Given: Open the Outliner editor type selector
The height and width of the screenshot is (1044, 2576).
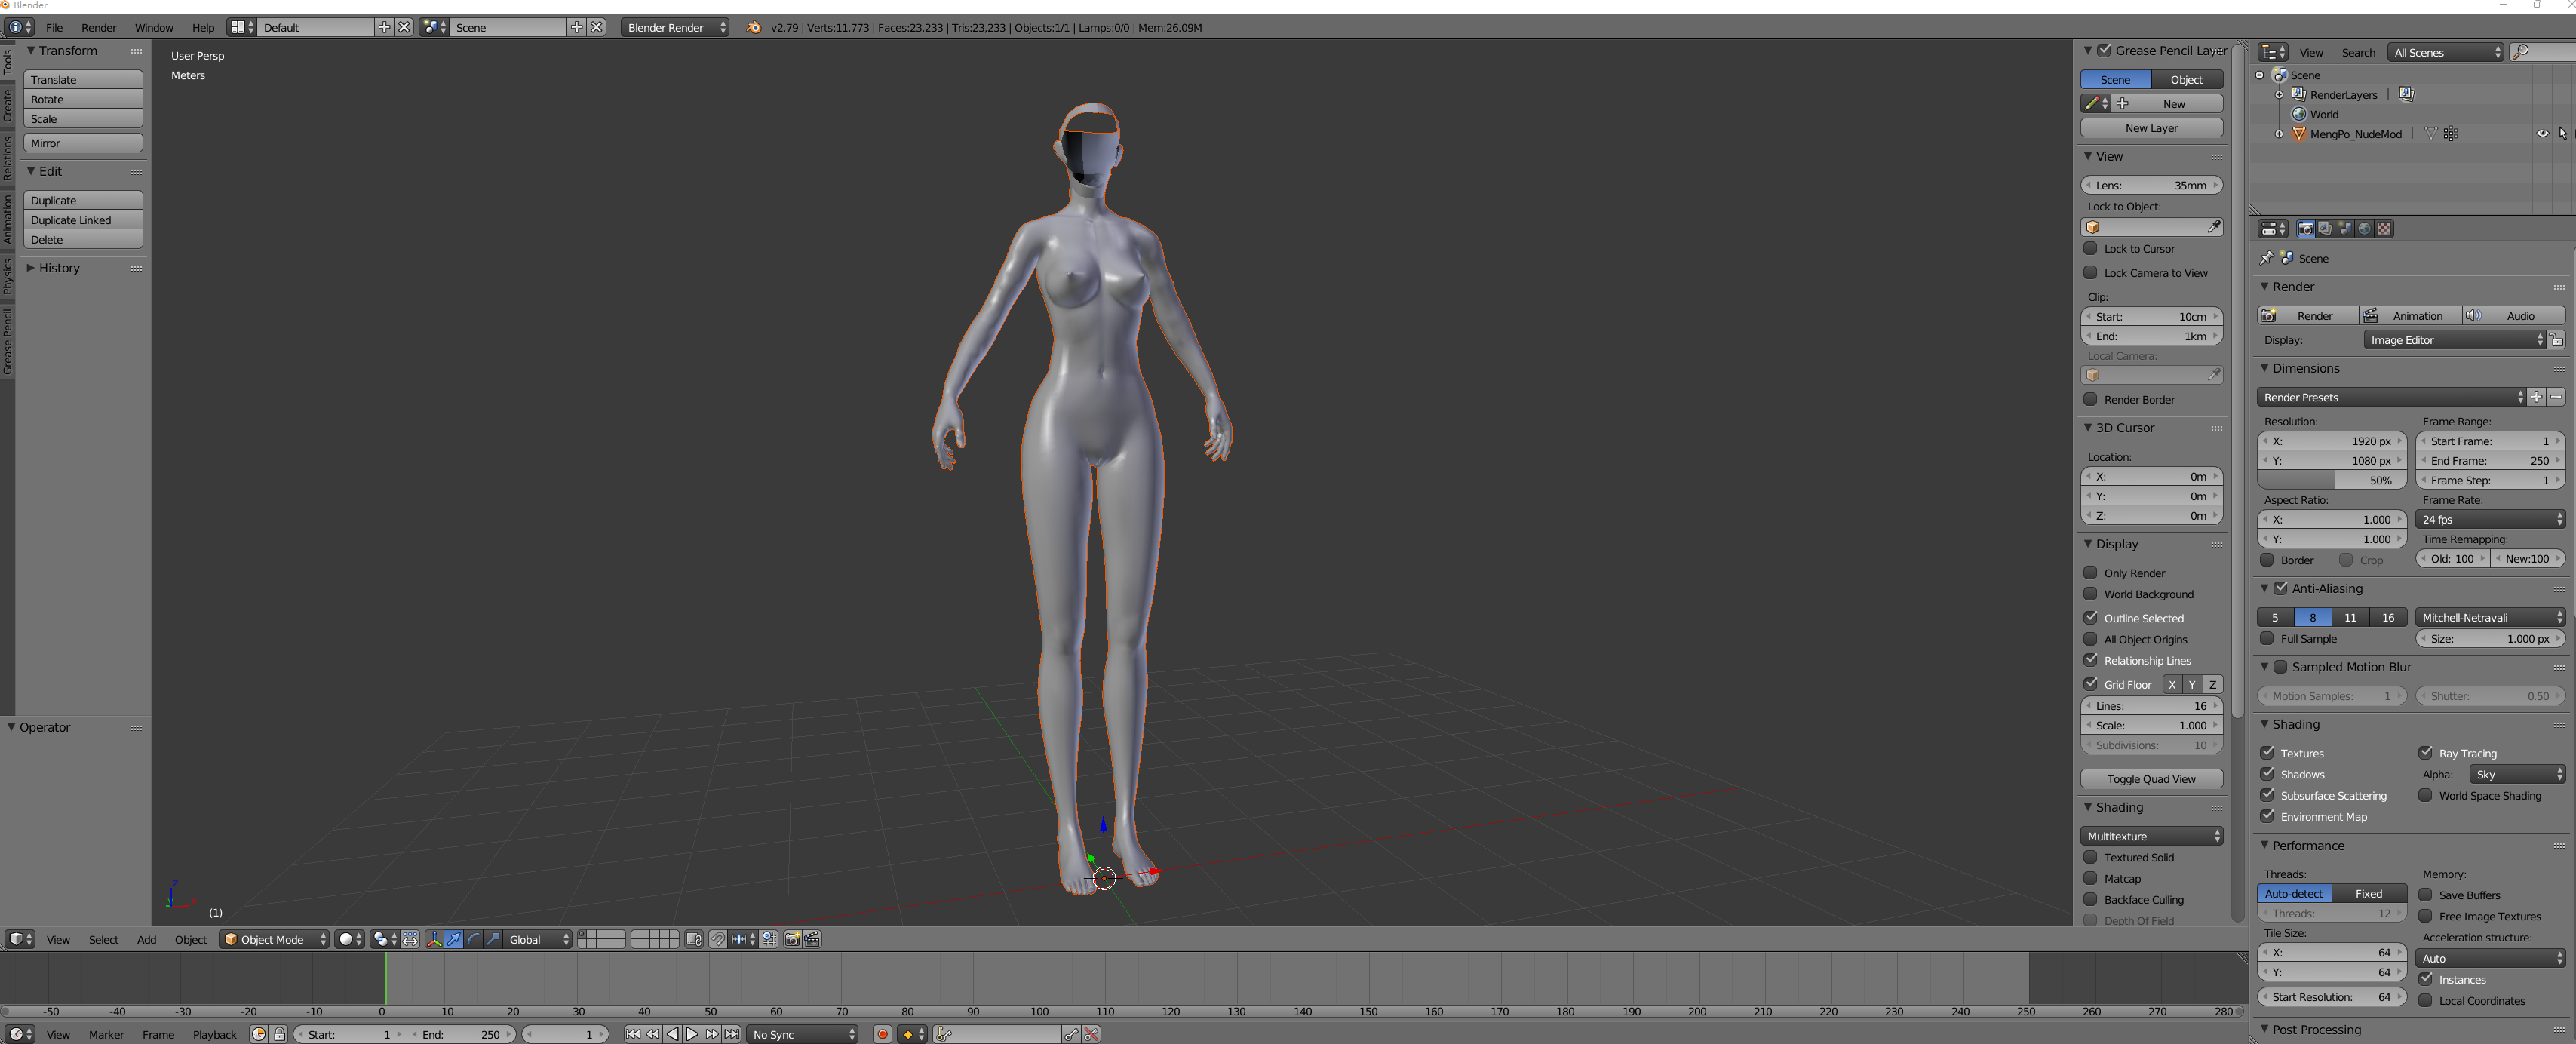Looking at the screenshot, I should point(2273,52).
